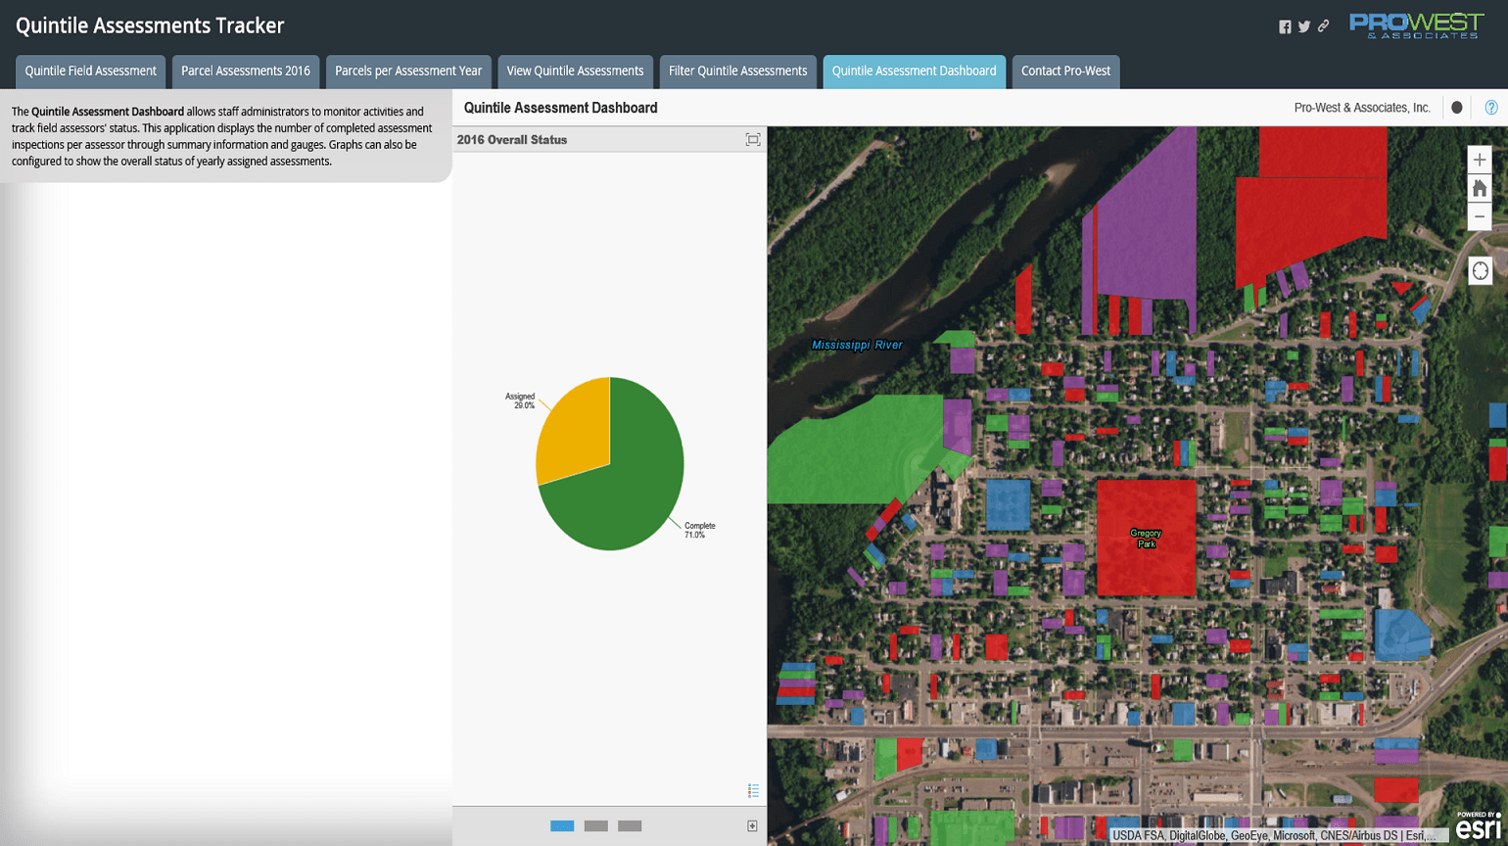Maximize the 2016 Overall Status panel
Screen dimensions: 1508x846
(752, 140)
